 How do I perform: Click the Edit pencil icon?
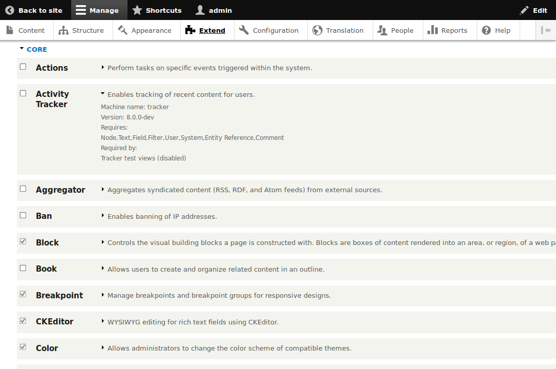click(524, 10)
